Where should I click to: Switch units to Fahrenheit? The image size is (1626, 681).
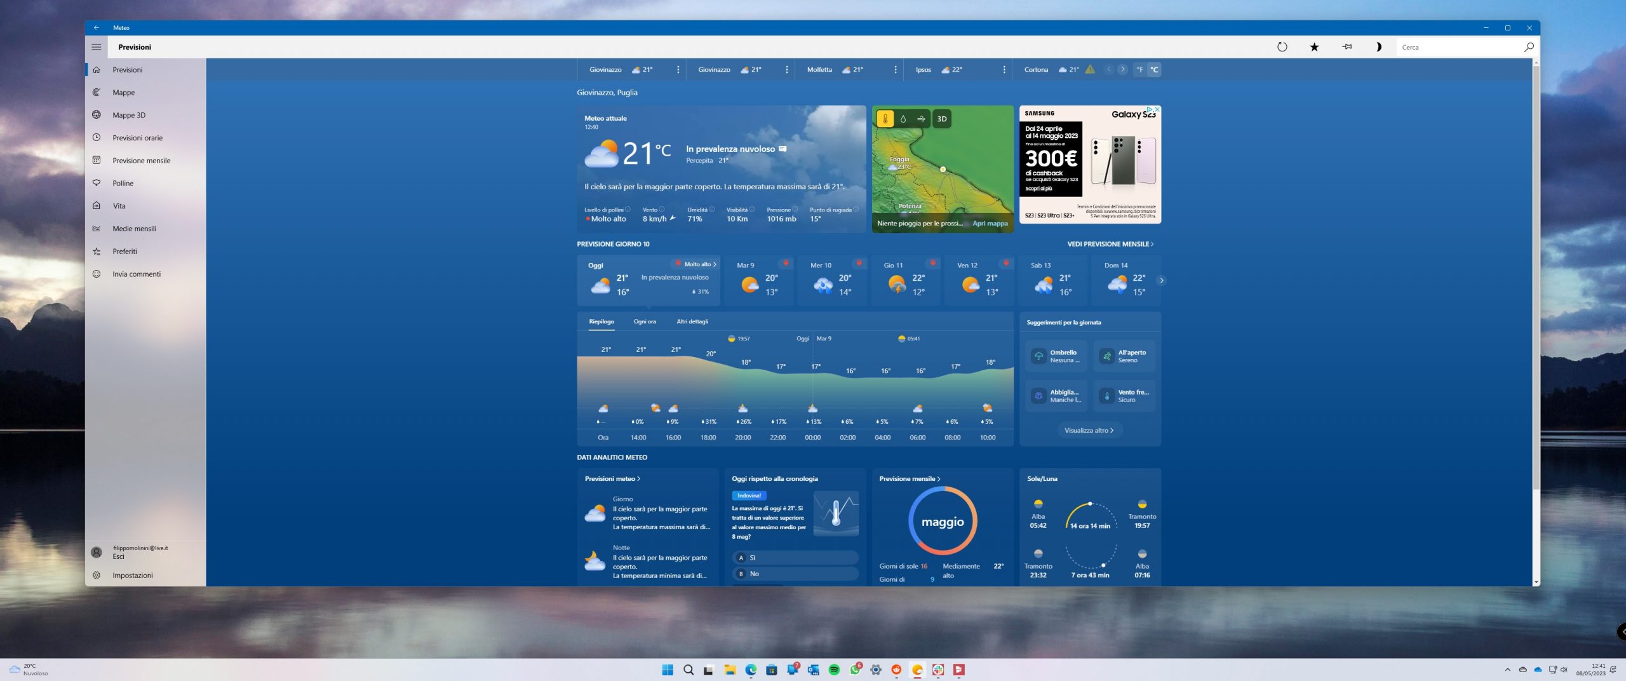(x=1140, y=70)
